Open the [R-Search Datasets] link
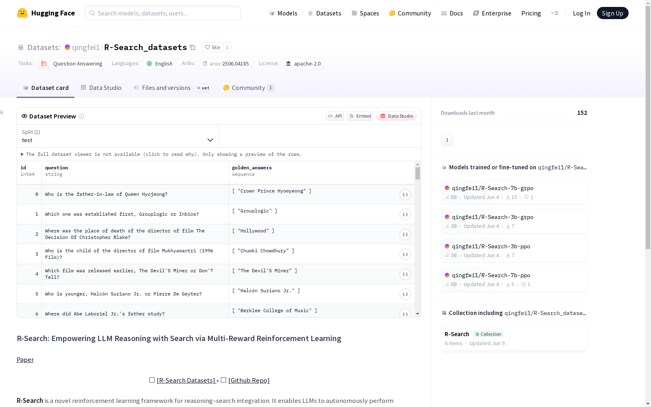651x407 pixels. tap(186, 380)
